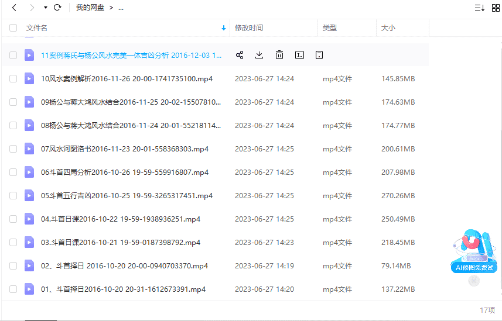Navigate to 我的网盘 in the breadcrumb
Image resolution: width=502 pixels, height=321 pixels.
90,8
